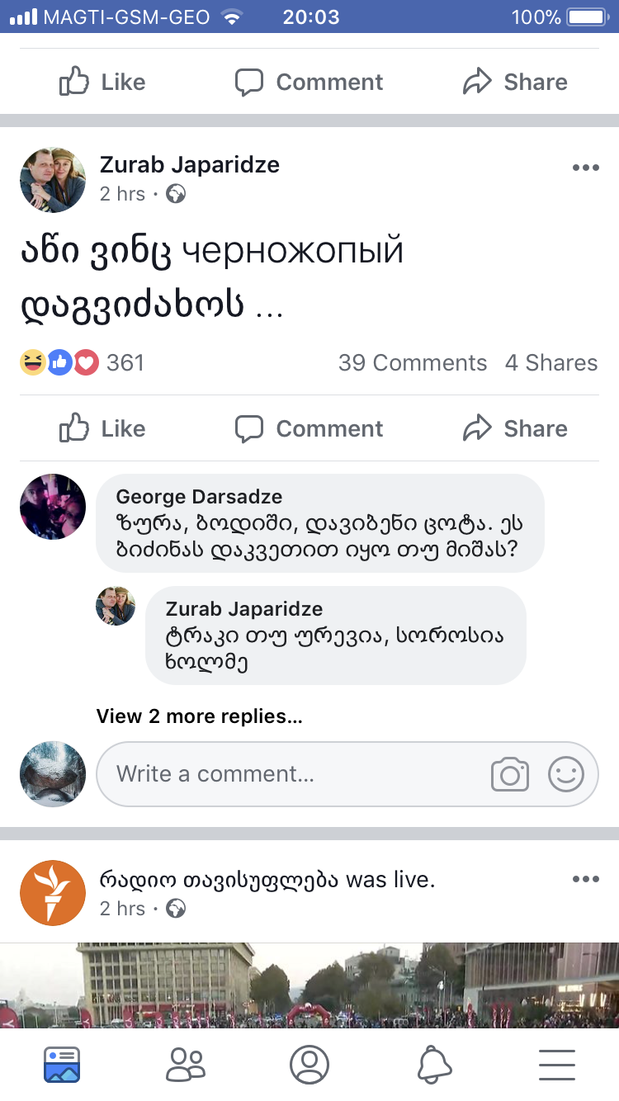
Task: Open the Friends tab in bottom bar
Action: coord(185,1065)
